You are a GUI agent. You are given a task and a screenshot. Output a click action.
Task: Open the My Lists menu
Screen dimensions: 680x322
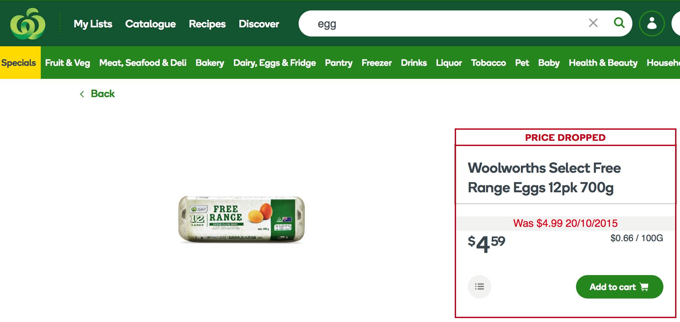(93, 24)
